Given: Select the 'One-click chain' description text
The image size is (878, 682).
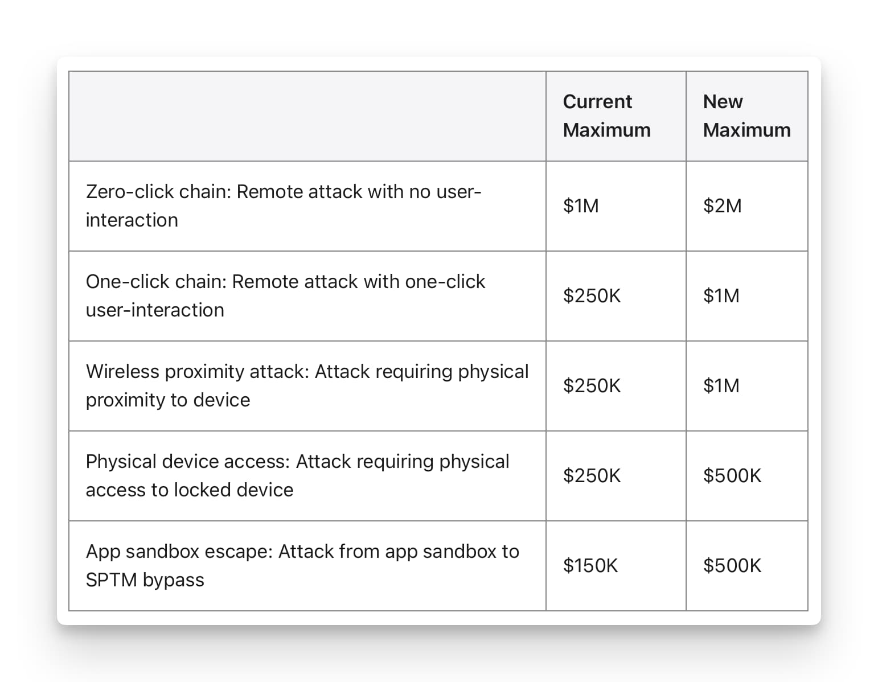Looking at the screenshot, I should pyautogui.click(x=285, y=295).
